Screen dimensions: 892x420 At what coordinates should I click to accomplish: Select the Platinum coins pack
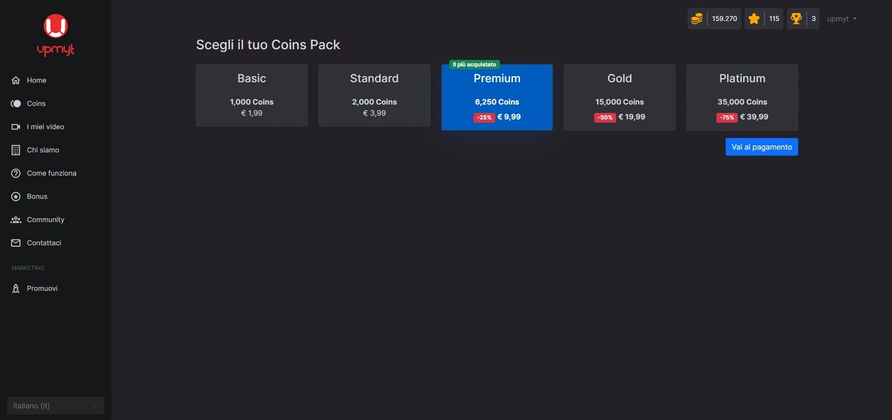(x=742, y=96)
